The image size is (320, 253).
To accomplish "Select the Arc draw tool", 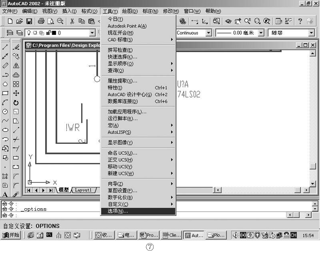I will (5, 102).
